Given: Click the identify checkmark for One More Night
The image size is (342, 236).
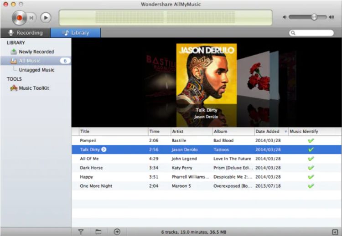Looking at the screenshot, I should (x=311, y=186).
